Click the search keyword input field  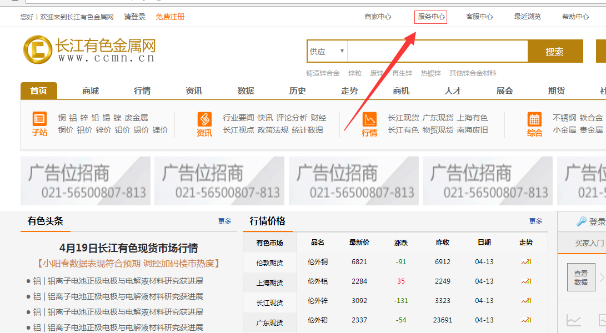click(437, 52)
